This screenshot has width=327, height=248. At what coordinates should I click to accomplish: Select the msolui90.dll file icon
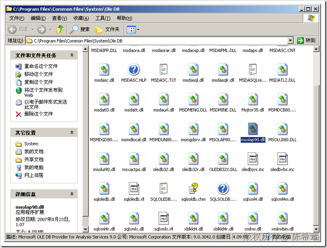click(x=104, y=159)
